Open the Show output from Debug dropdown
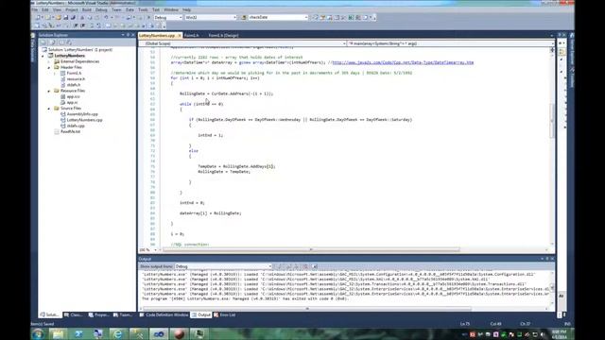The width and height of the screenshot is (605, 340). [223, 266]
